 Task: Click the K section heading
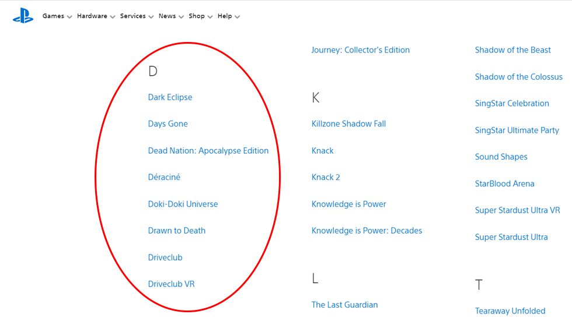[316, 97]
